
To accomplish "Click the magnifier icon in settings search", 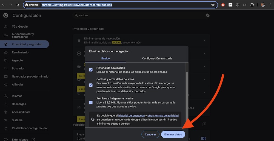I will 76,15.
